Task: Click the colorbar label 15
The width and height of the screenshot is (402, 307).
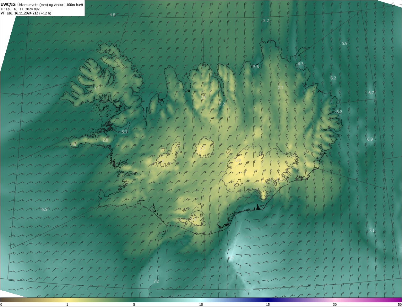Action: click(268, 305)
